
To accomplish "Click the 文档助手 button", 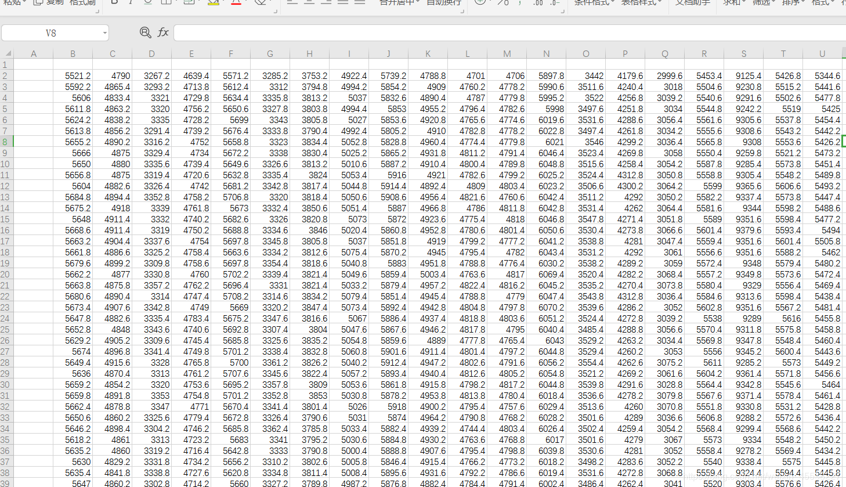I will [x=693, y=3].
